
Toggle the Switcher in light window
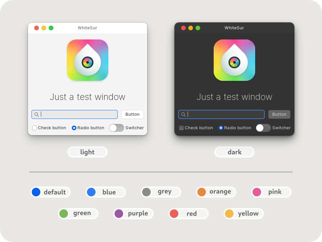click(x=117, y=128)
